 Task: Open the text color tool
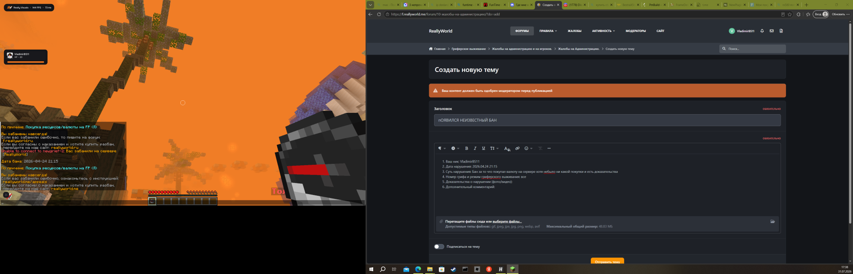click(507, 148)
